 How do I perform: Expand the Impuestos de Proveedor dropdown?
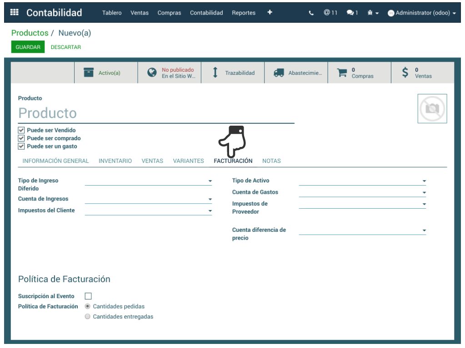(424, 204)
